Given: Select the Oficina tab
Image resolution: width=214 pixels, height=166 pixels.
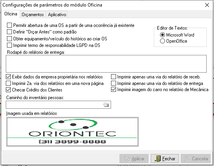Looking at the screenshot, I should pyautogui.click(x=11, y=14).
